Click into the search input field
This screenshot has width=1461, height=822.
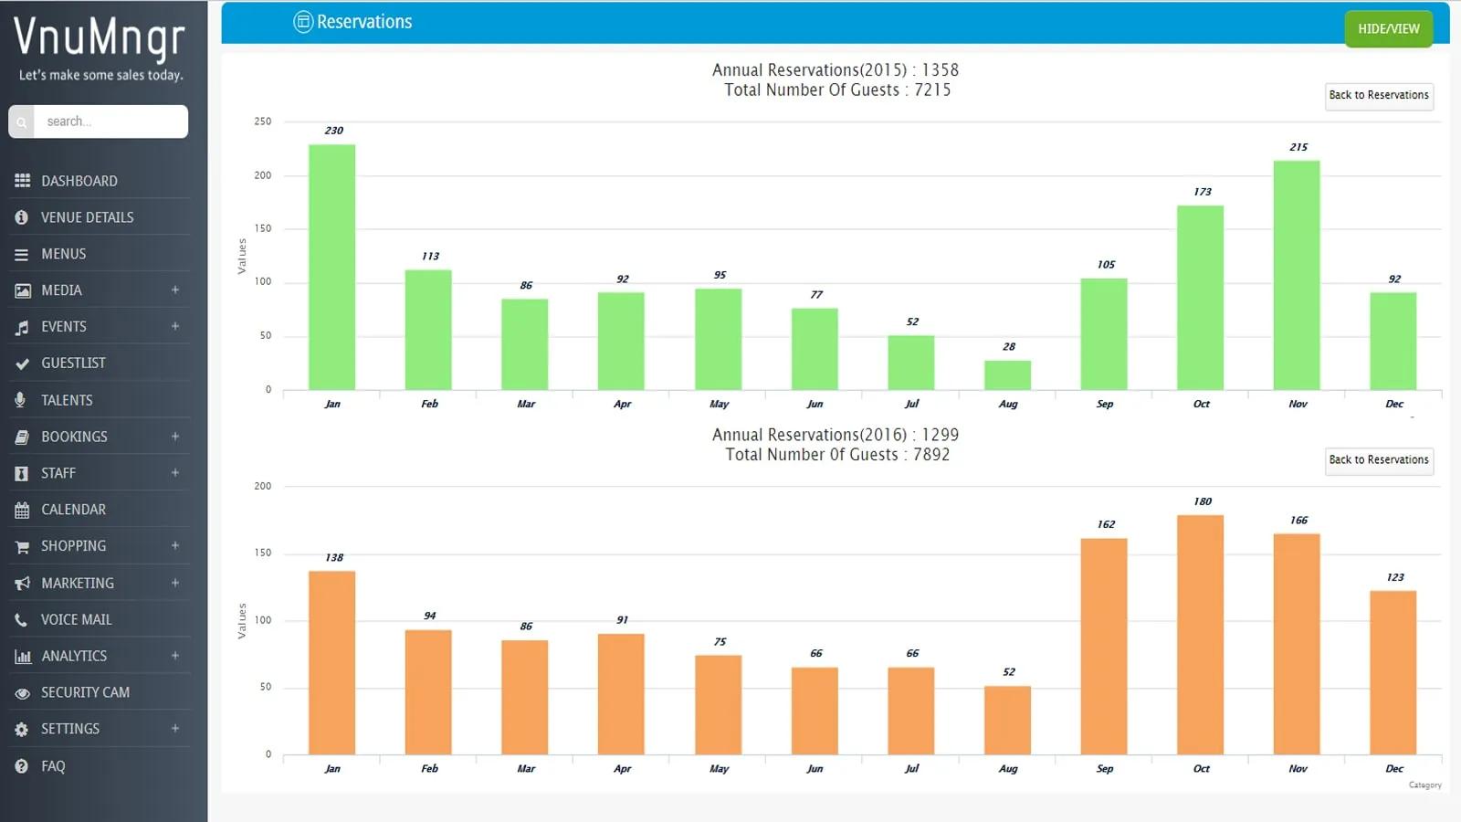coord(110,121)
